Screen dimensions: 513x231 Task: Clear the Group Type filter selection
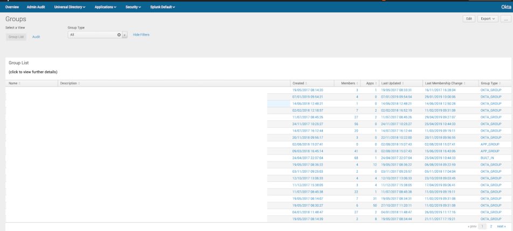[x=119, y=35]
